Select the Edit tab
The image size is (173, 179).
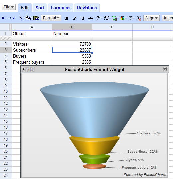[x=25, y=8]
